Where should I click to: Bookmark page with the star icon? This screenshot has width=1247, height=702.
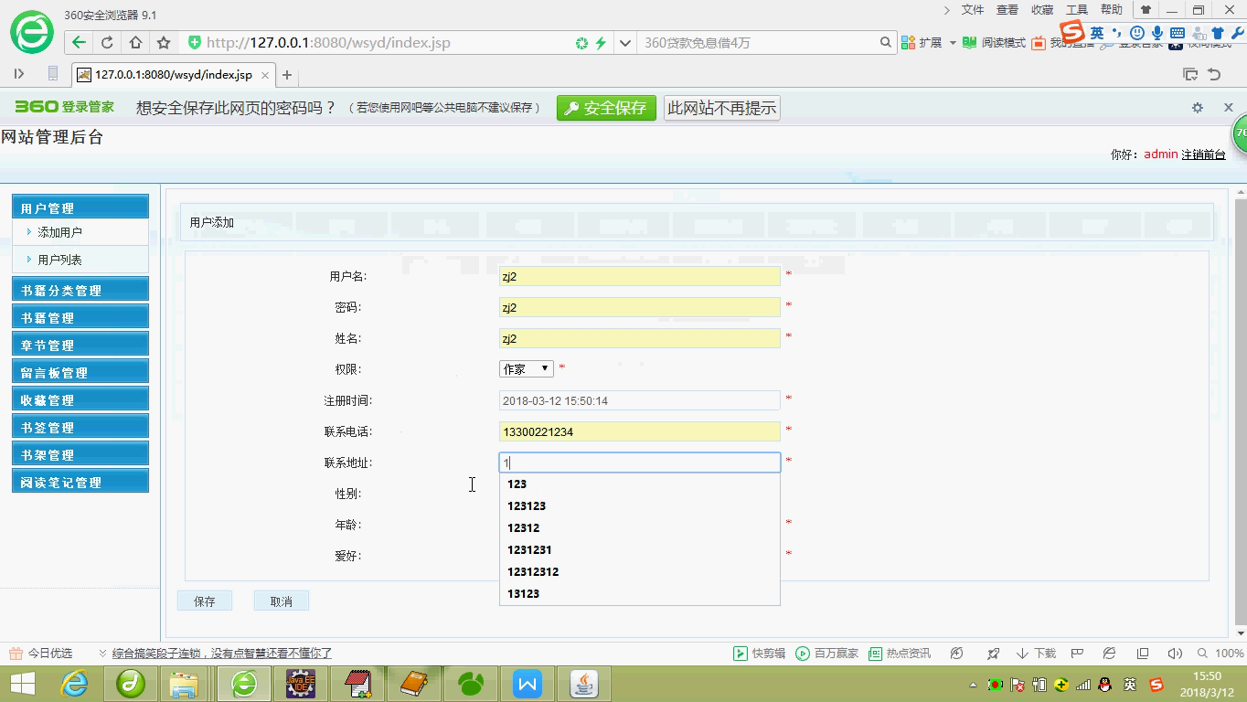click(164, 42)
